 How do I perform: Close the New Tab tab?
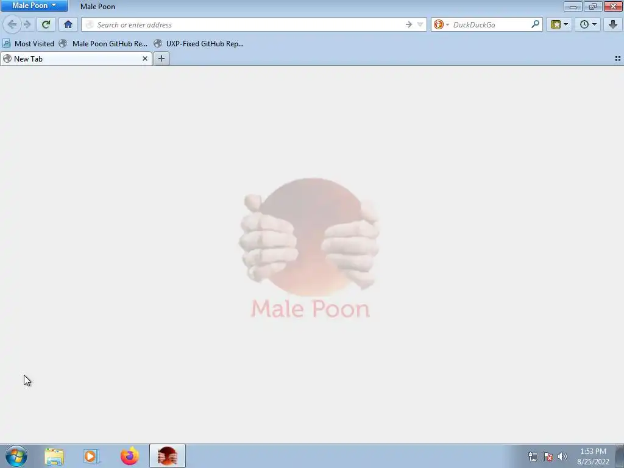145,58
